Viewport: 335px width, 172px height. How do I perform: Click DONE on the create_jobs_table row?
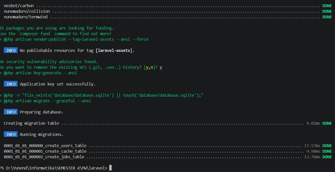[327, 157]
